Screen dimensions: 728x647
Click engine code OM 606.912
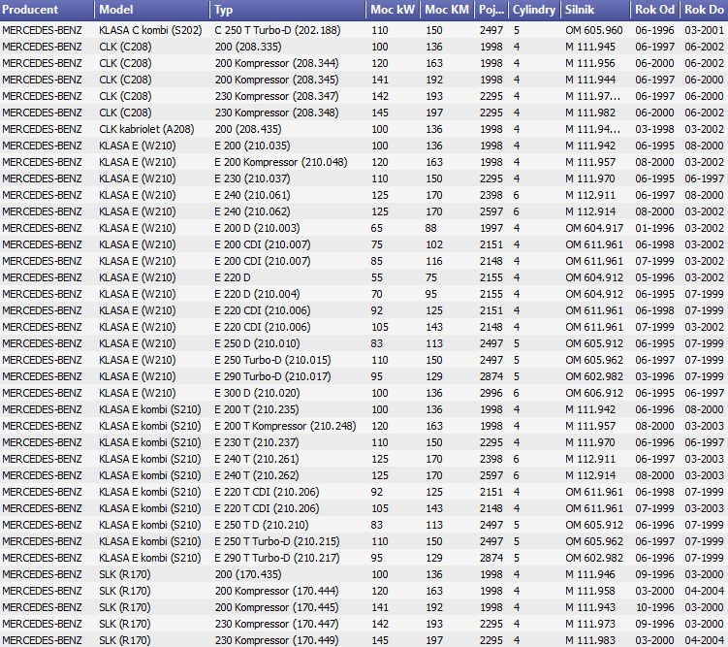(x=594, y=393)
